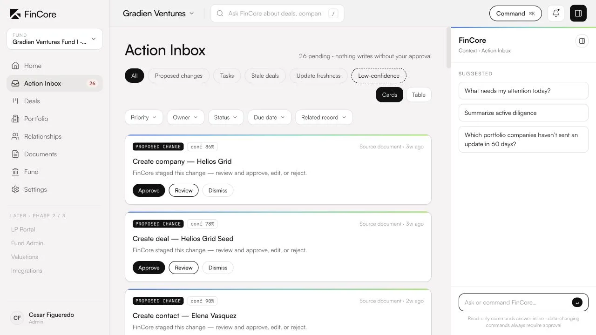Collapse FinCore panel using its header icon
This screenshot has width=596, height=335.
[x=582, y=41]
